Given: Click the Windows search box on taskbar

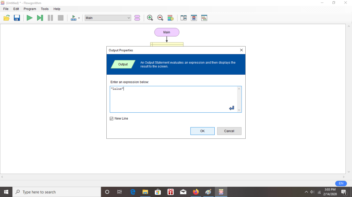Looking at the screenshot, I should 57,192.
